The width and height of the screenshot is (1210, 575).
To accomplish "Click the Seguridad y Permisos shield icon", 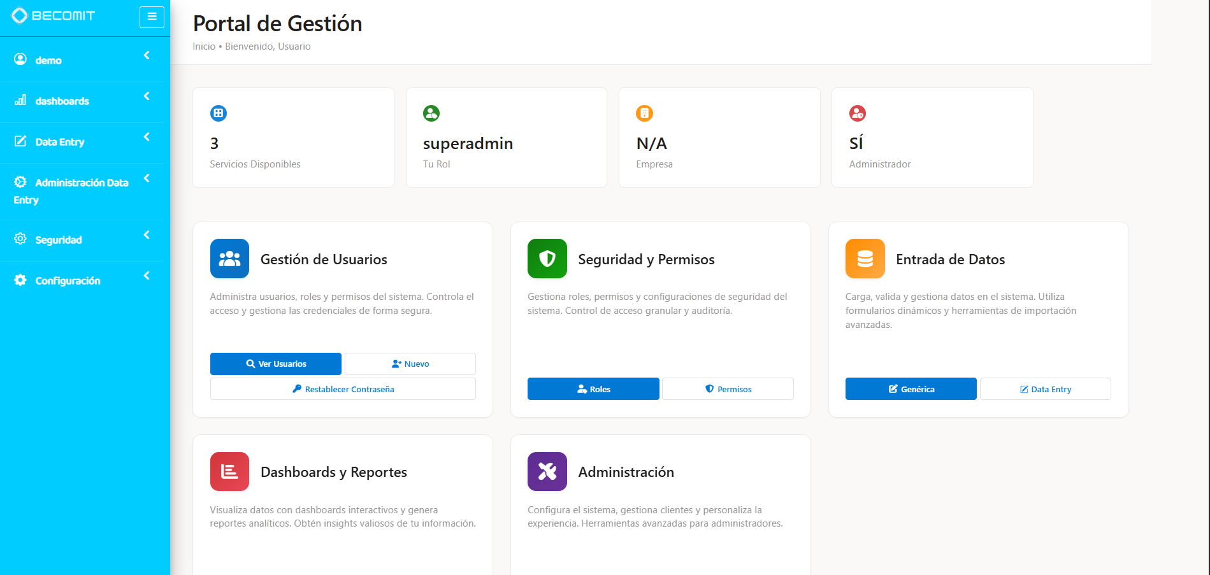I will point(547,259).
